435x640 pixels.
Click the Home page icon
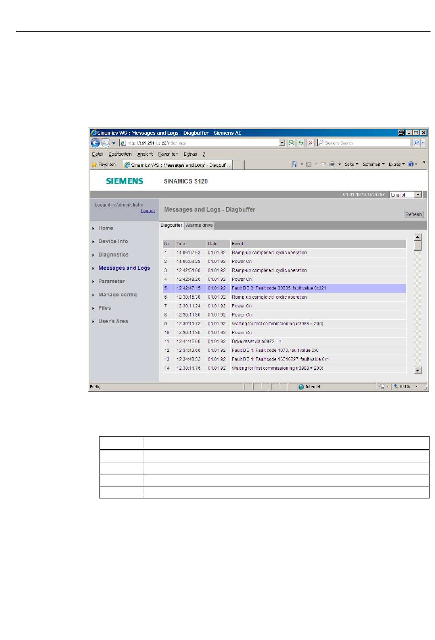tap(295, 164)
